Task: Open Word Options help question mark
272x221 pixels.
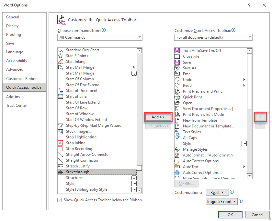Action: (249, 5)
